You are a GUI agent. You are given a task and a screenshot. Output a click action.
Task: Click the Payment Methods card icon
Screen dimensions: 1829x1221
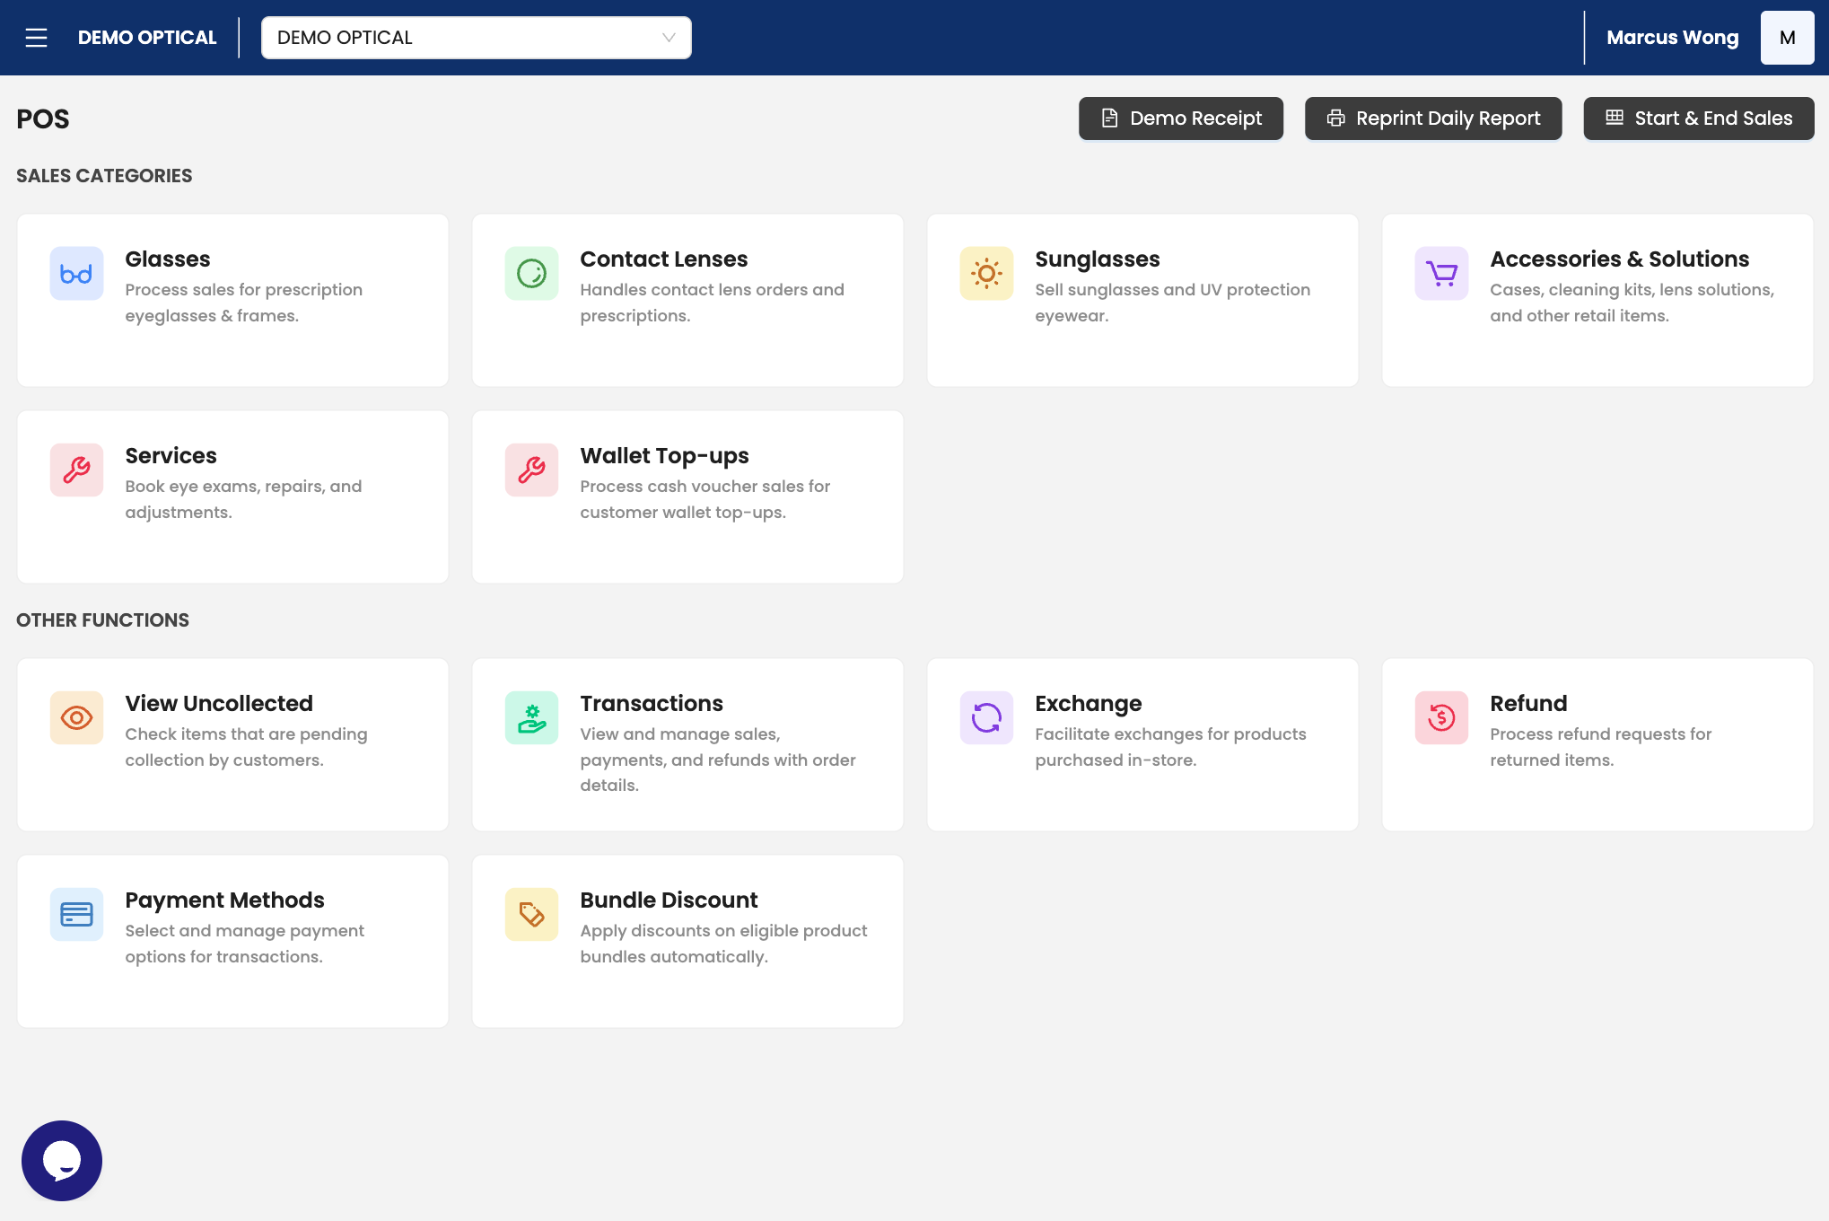(76, 914)
